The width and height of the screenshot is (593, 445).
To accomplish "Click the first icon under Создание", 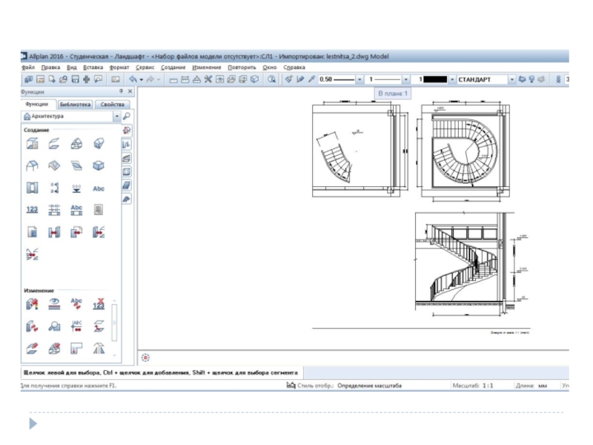I will pyautogui.click(x=32, y=144).
